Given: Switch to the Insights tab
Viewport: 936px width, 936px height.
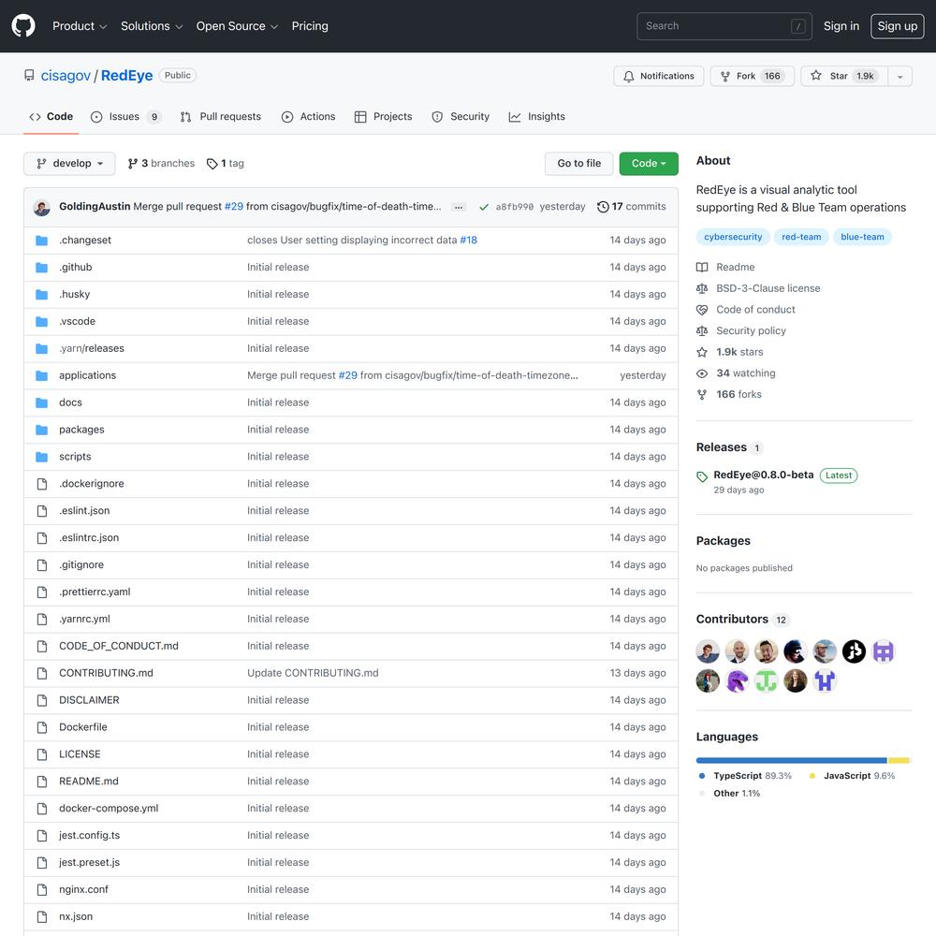Looking at the screenshot, I should 536,116.
